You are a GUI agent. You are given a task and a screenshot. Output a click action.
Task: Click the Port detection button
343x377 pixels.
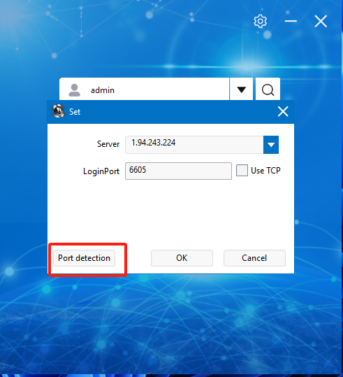[x=84, y=258]
